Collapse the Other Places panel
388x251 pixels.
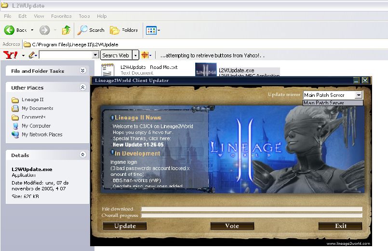pyautogui.click(x=82, y=87)
